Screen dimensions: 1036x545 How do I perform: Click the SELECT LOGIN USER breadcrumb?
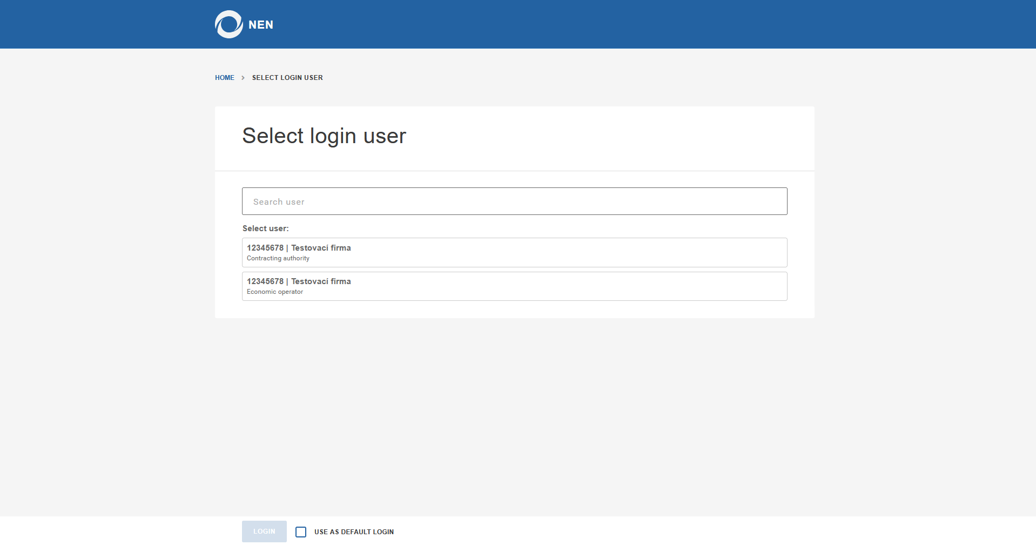tap(287, 78)
